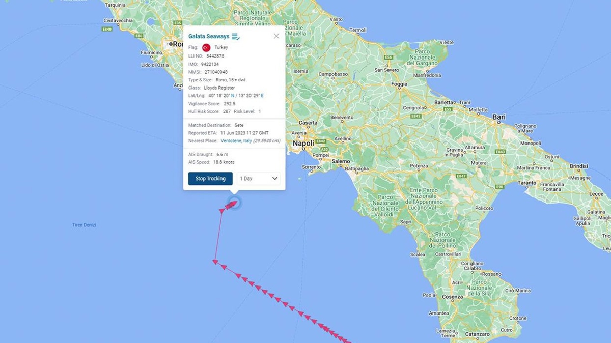
Task: Click the Galata Seaways vessel name title
Action: [x=209, y=37]
